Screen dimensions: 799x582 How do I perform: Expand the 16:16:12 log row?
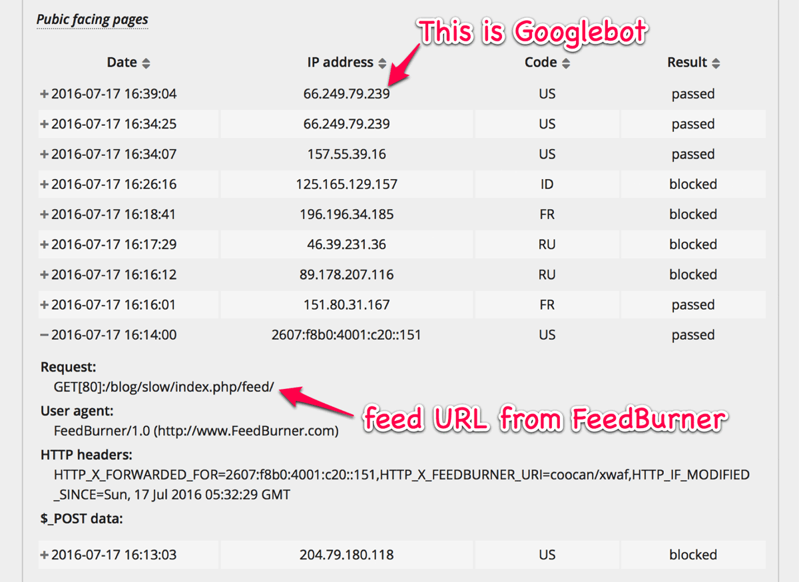tap(45, 274)
